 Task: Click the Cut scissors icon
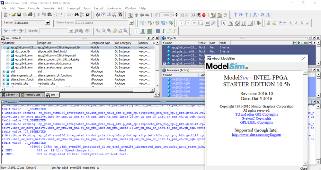(x=39, y=15)
